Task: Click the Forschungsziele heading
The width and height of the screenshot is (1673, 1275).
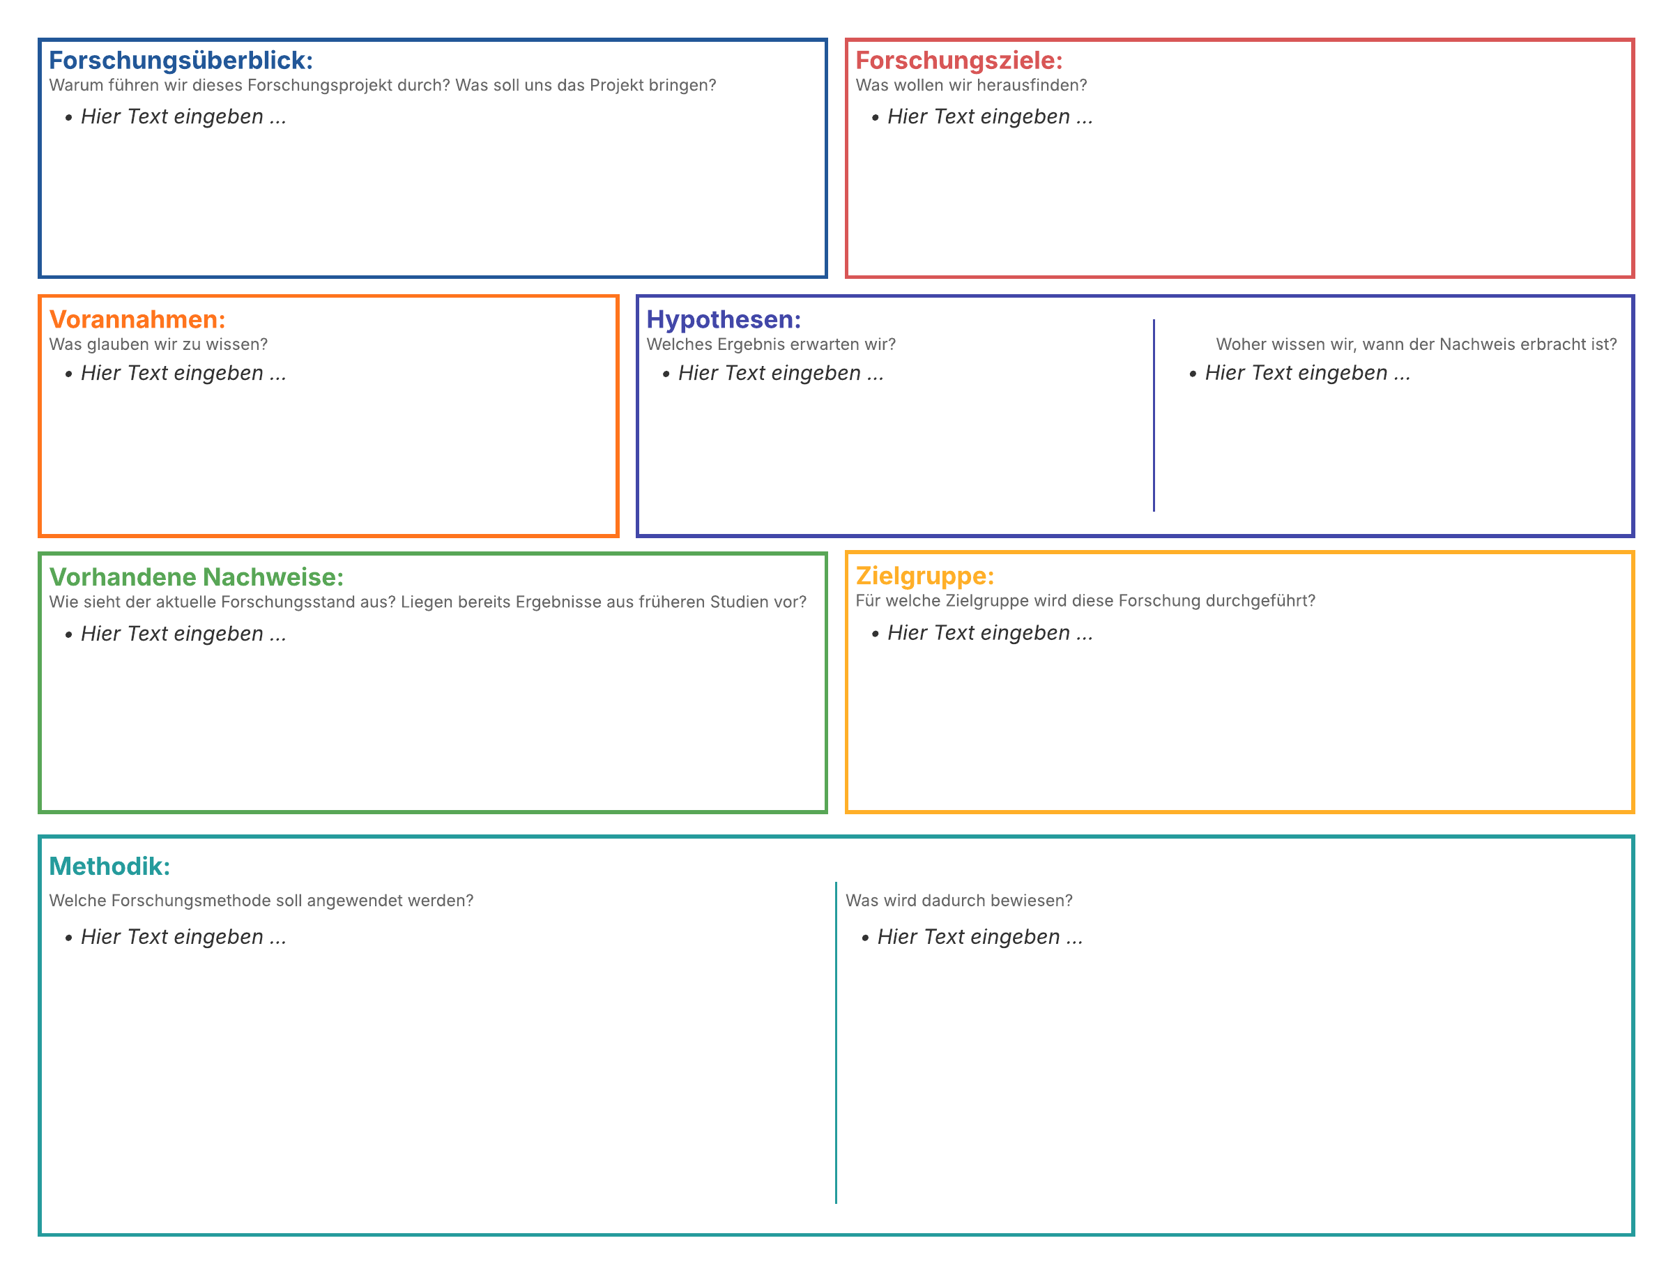Action: click(958, 61)
